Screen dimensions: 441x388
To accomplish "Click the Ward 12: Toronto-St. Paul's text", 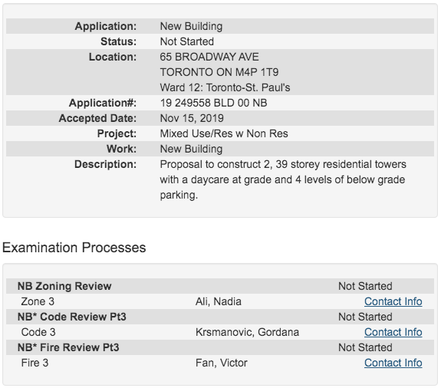I will click(225, 87).
